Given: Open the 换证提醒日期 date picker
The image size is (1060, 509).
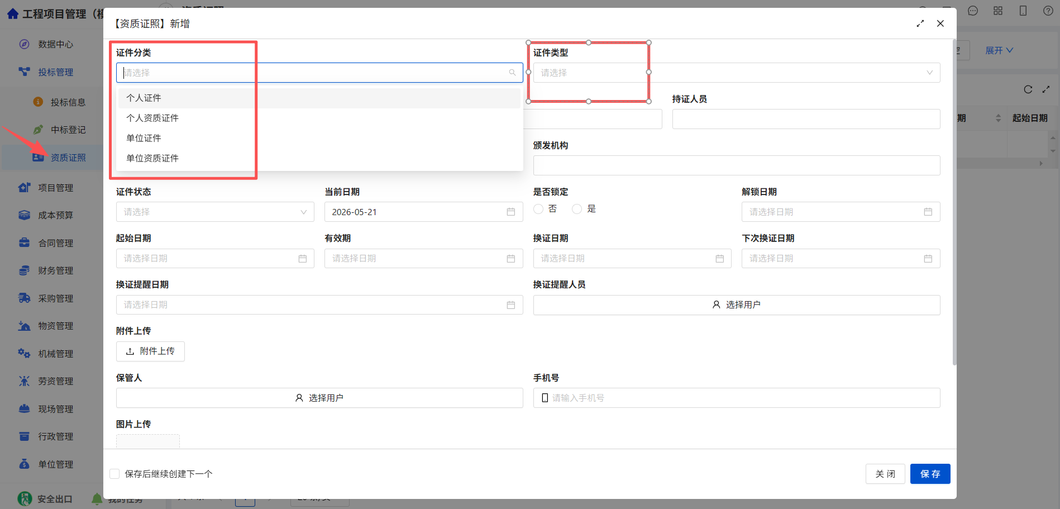Looking at the screenshot, I should click(319, 305).
